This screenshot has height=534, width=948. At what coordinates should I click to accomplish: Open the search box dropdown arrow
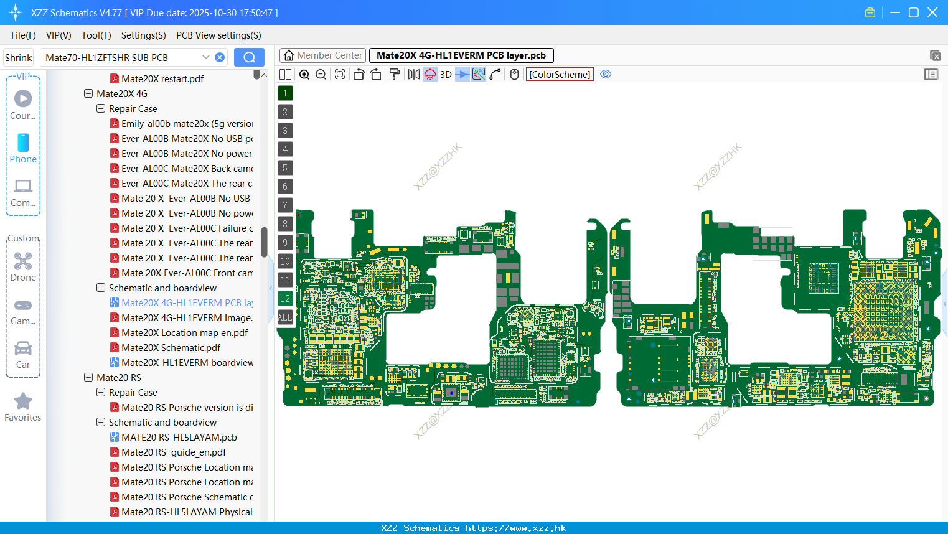206,57
